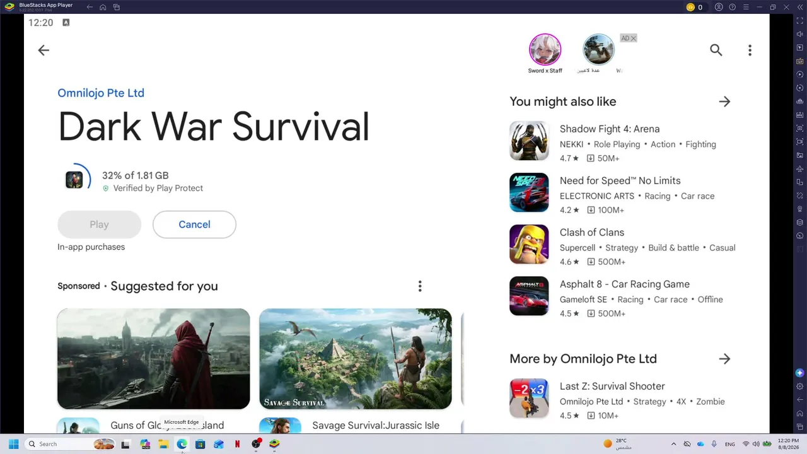Image resolution: width=807 pixels, height=454 pixels.
Task: Collapse BlueStacks side toolbar with double arrow
Action: tap(800, 7)
